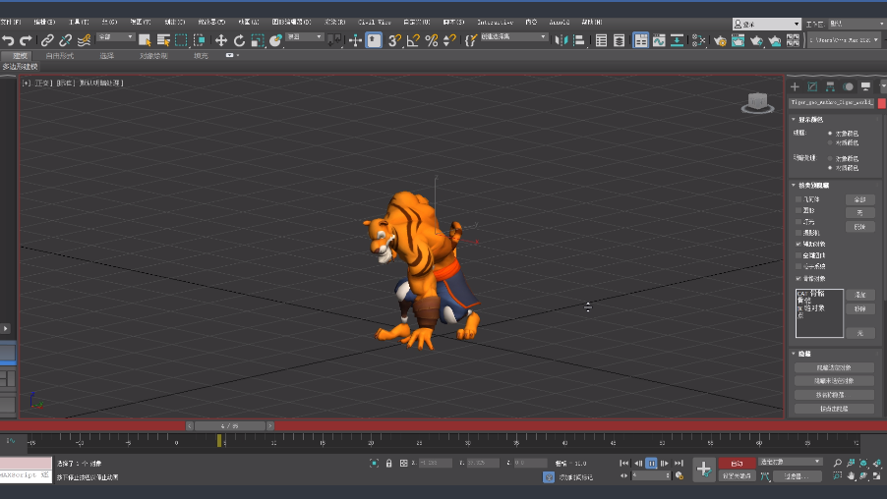The width and height of the screenshot is (887, 499).
Task: Open the 文件(F) menu
Action: [x=11, y=22]
